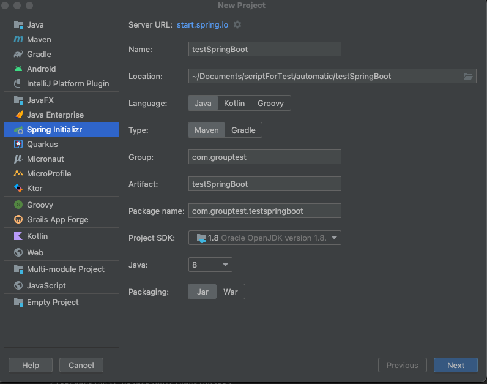The width and height of the screenshot is (487, 384).
Task: Click the folder browse icon in Location field
Action: coord(468,77)
